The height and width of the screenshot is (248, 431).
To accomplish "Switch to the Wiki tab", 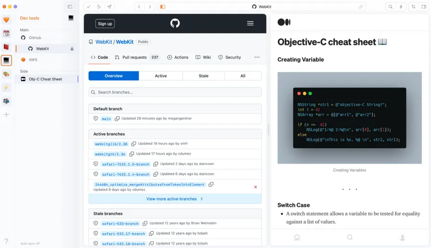I will (203, 57).
